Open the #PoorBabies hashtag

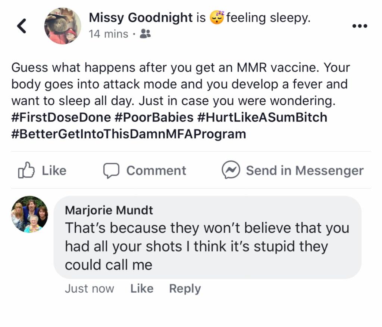154,117
